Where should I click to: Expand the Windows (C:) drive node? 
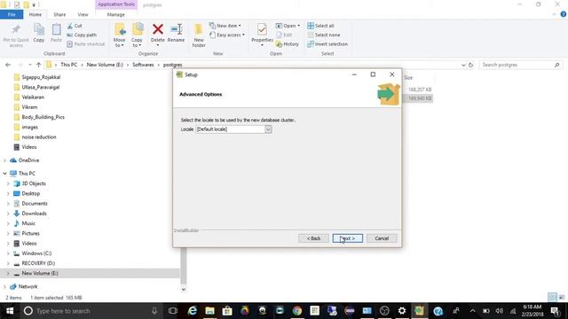pyautogui.click(x=8, y=253)
